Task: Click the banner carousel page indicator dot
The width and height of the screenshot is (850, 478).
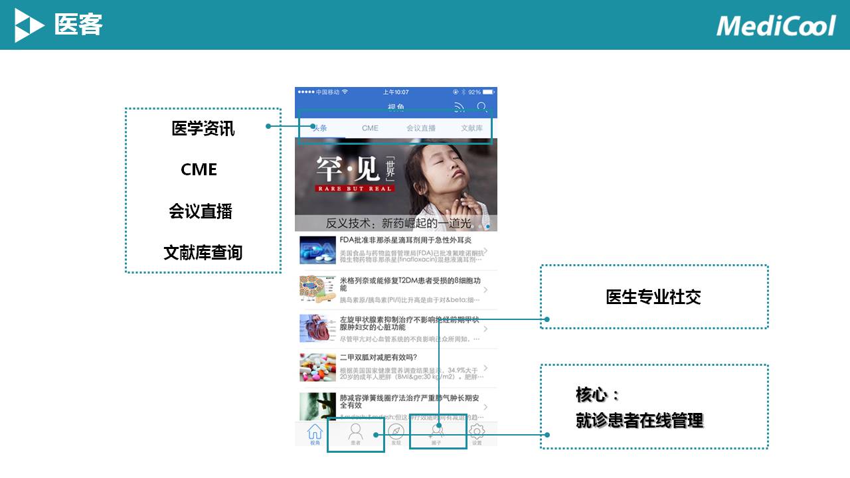Action: tap(488, 226)
